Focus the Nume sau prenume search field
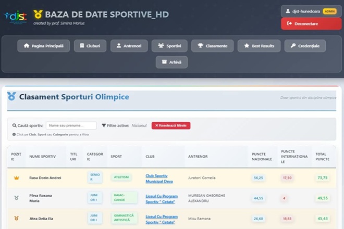This screenshot has height=229, width=344. pos(71,125)
